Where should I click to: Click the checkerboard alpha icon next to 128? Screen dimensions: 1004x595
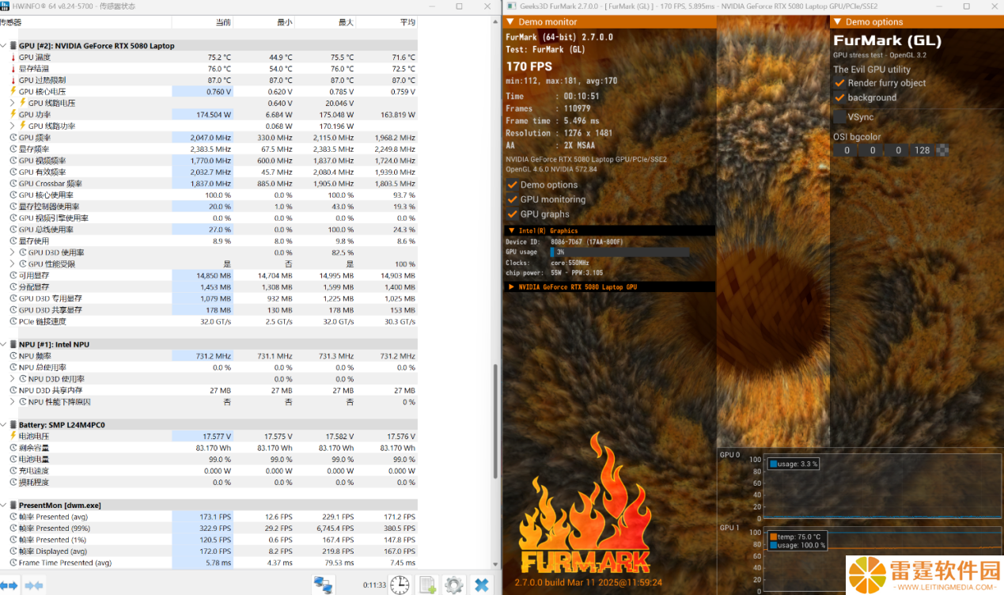tap(942, 150)
